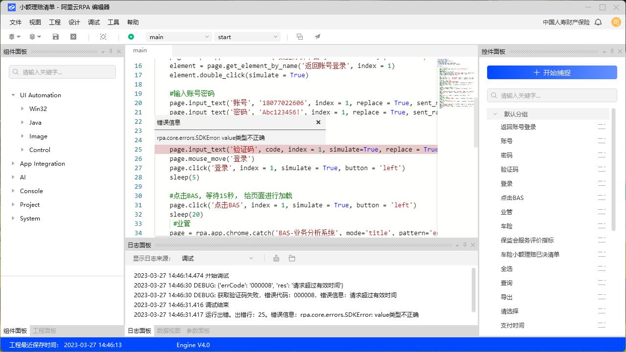This screenshot has width=626, height=352.
Task: Switch to the 工程面板 tab
Action: click(x=45, y=331)
